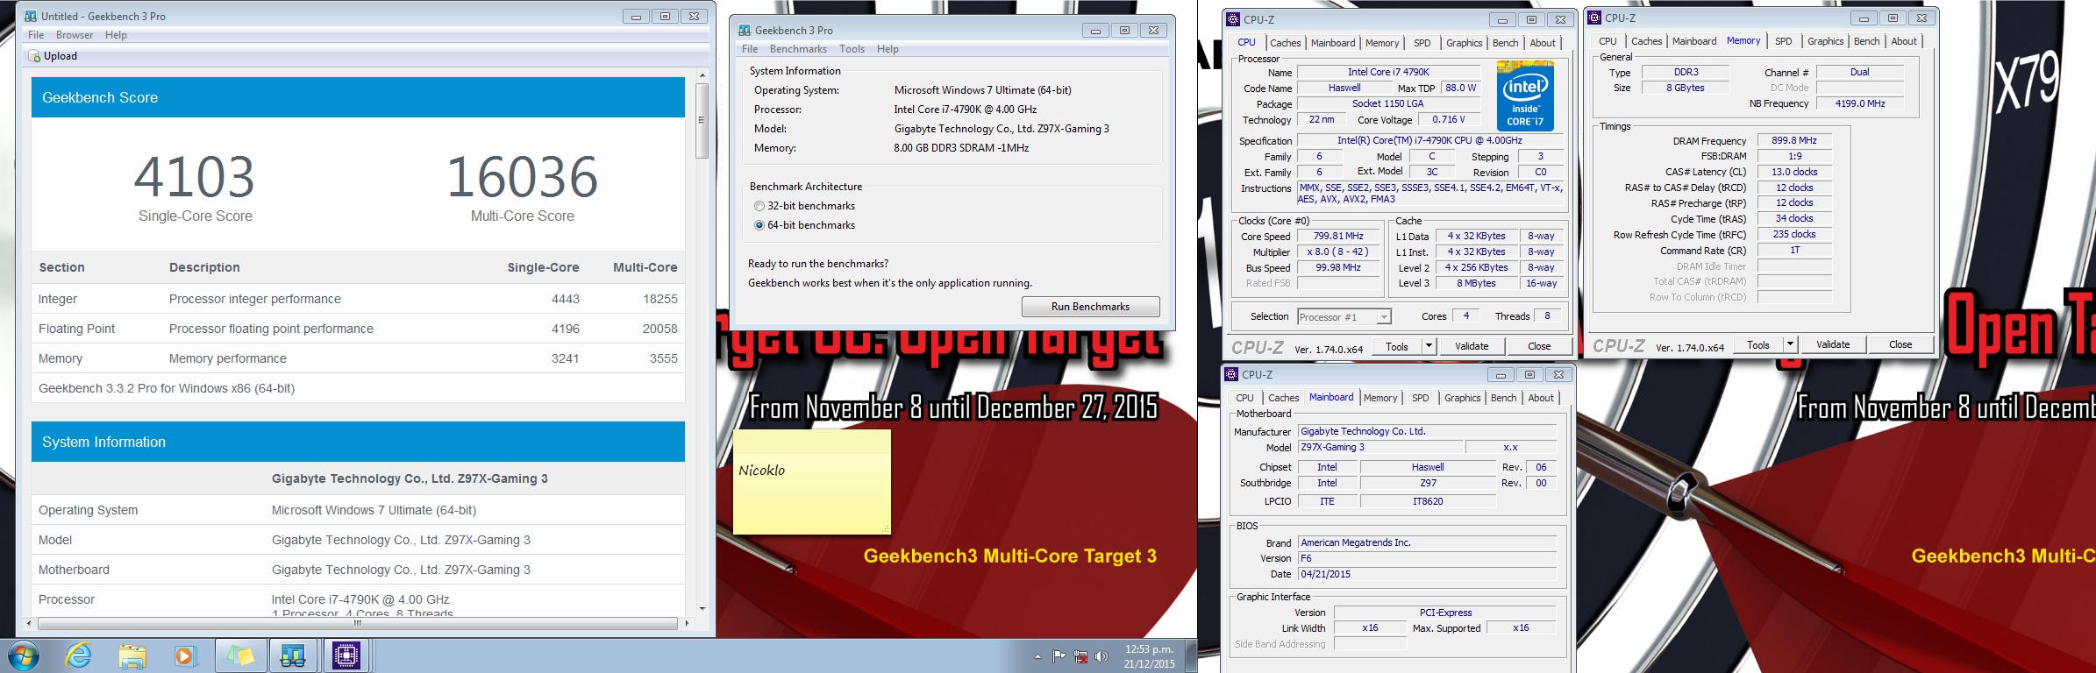The height and width of the screenshot is (673, 2096).
Task: Click the title bar icon of CPU-Z Mainboard window
Action: 1231,374
